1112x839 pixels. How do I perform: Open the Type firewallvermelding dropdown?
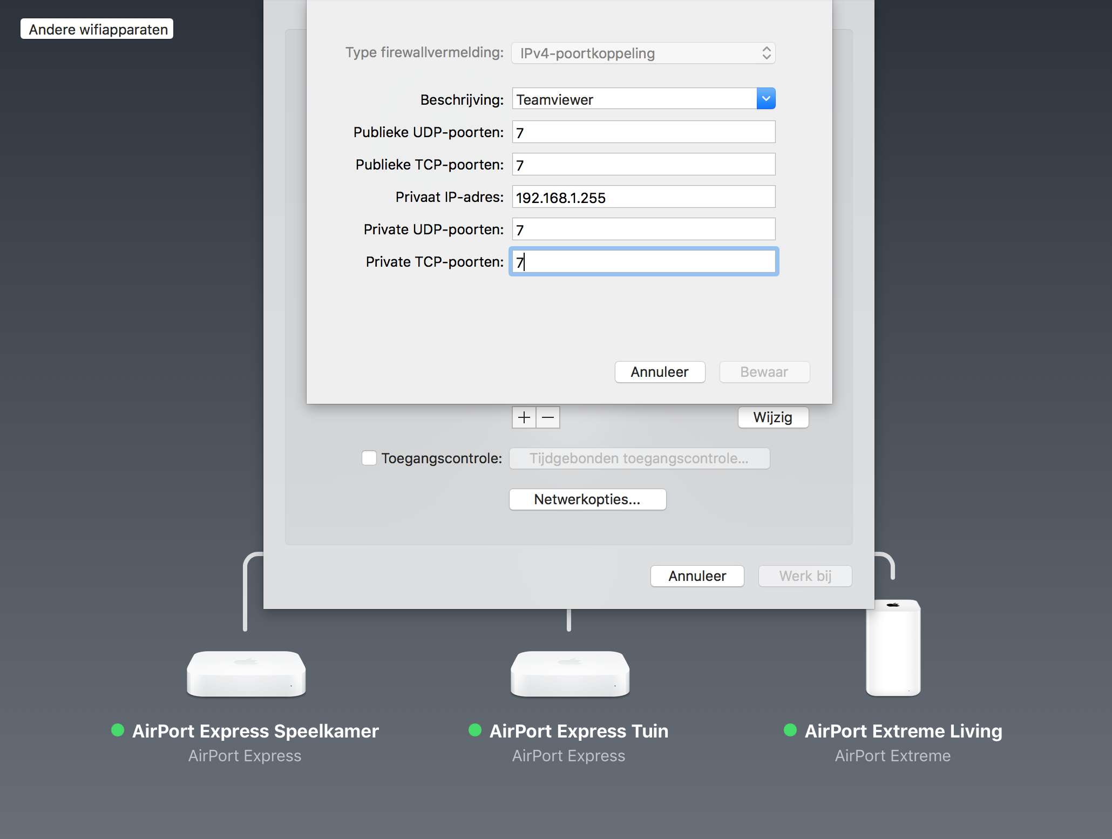(x=643, y=53)
